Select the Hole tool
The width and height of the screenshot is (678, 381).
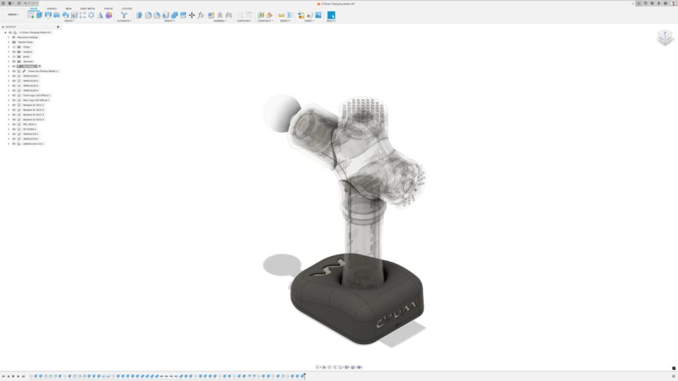74,15
